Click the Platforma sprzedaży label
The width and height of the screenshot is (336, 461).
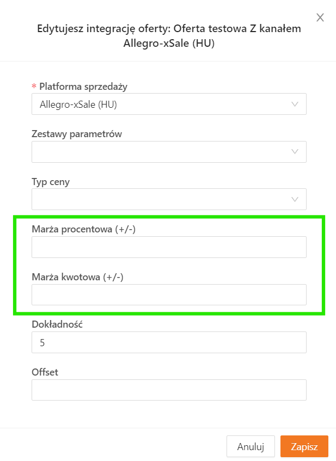tap(83, 87)
